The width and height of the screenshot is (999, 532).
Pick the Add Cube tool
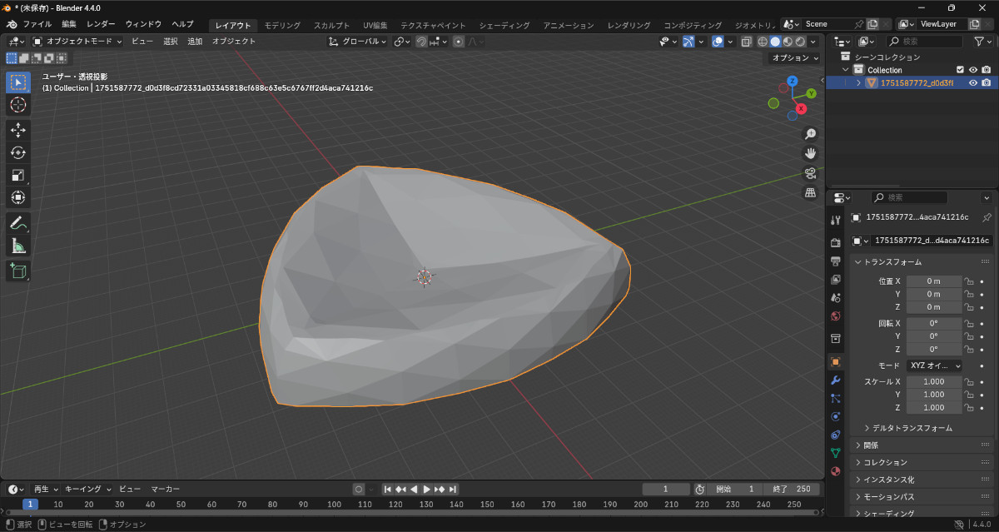(18, 271)
